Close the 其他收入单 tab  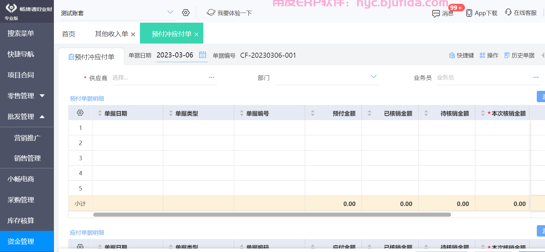click(x=133, y=34)
